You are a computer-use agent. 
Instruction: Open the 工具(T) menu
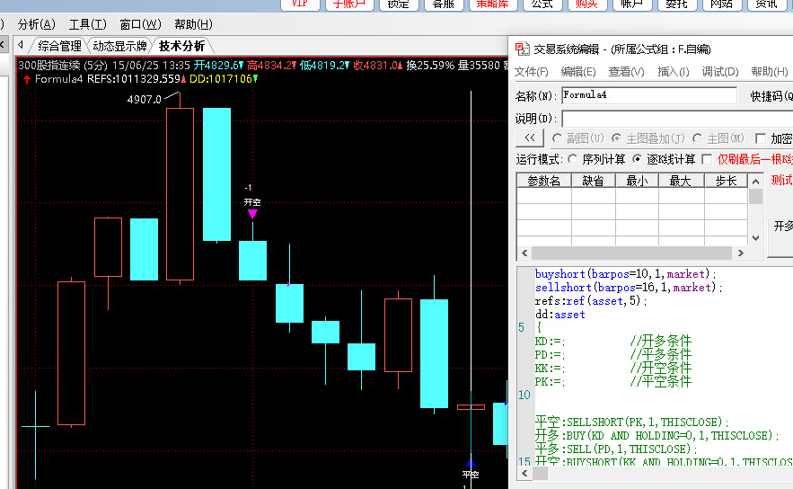87,24
